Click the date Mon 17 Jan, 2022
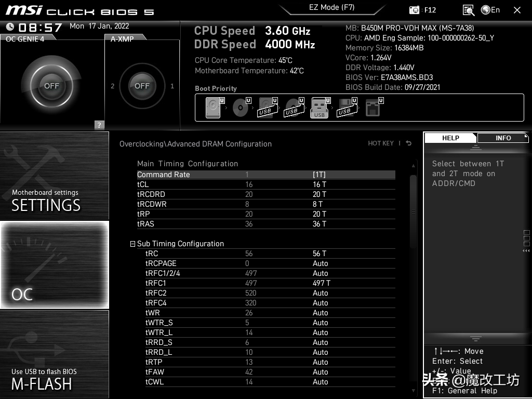 coord(99,26)
